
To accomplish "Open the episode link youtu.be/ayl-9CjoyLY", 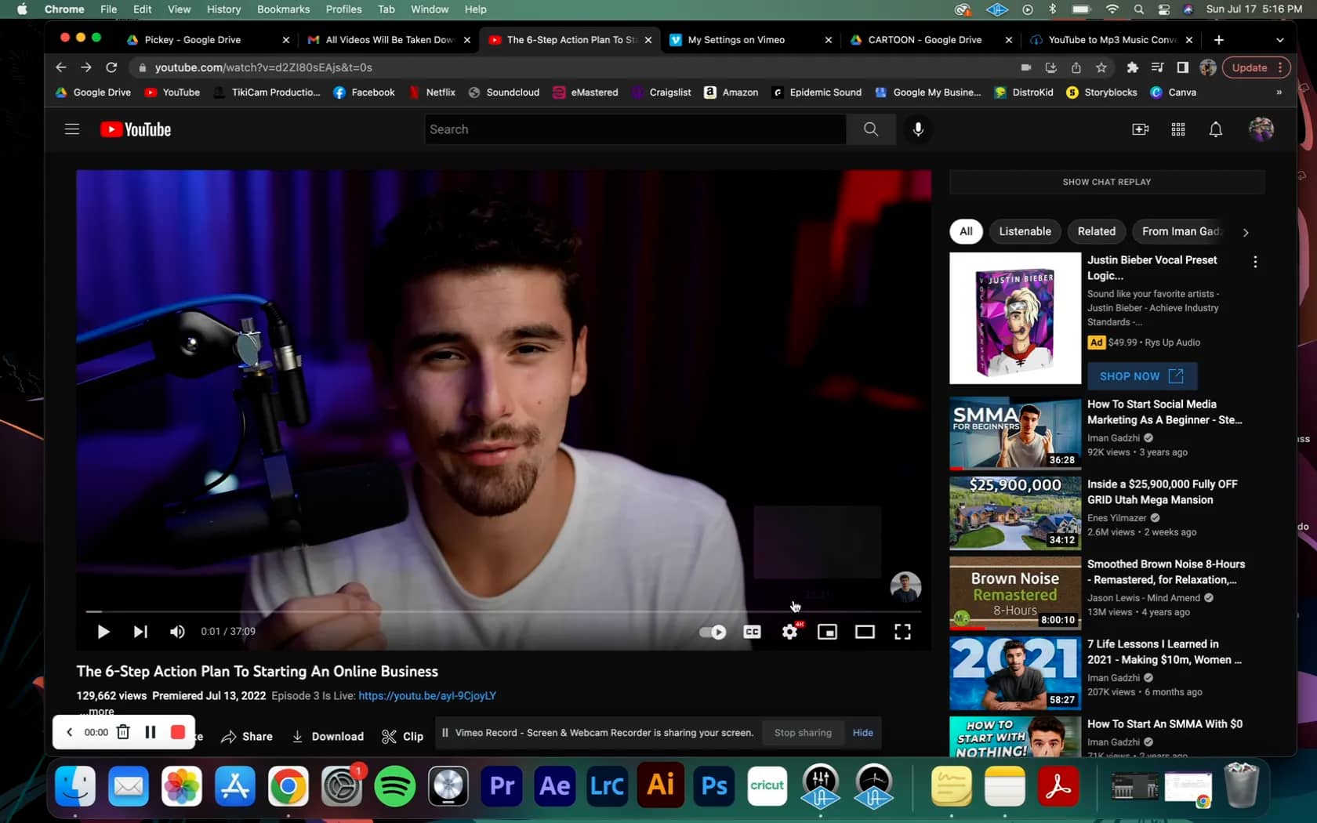I will click(427, 695).
